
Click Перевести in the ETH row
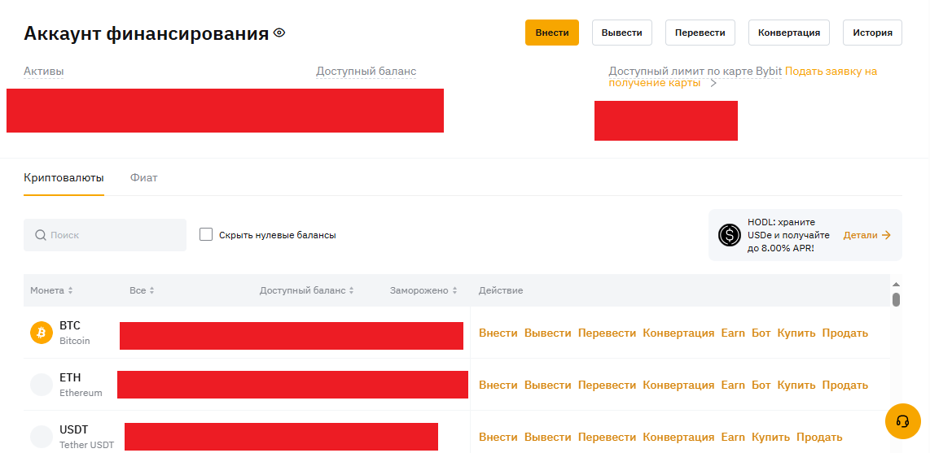[607, 385]
